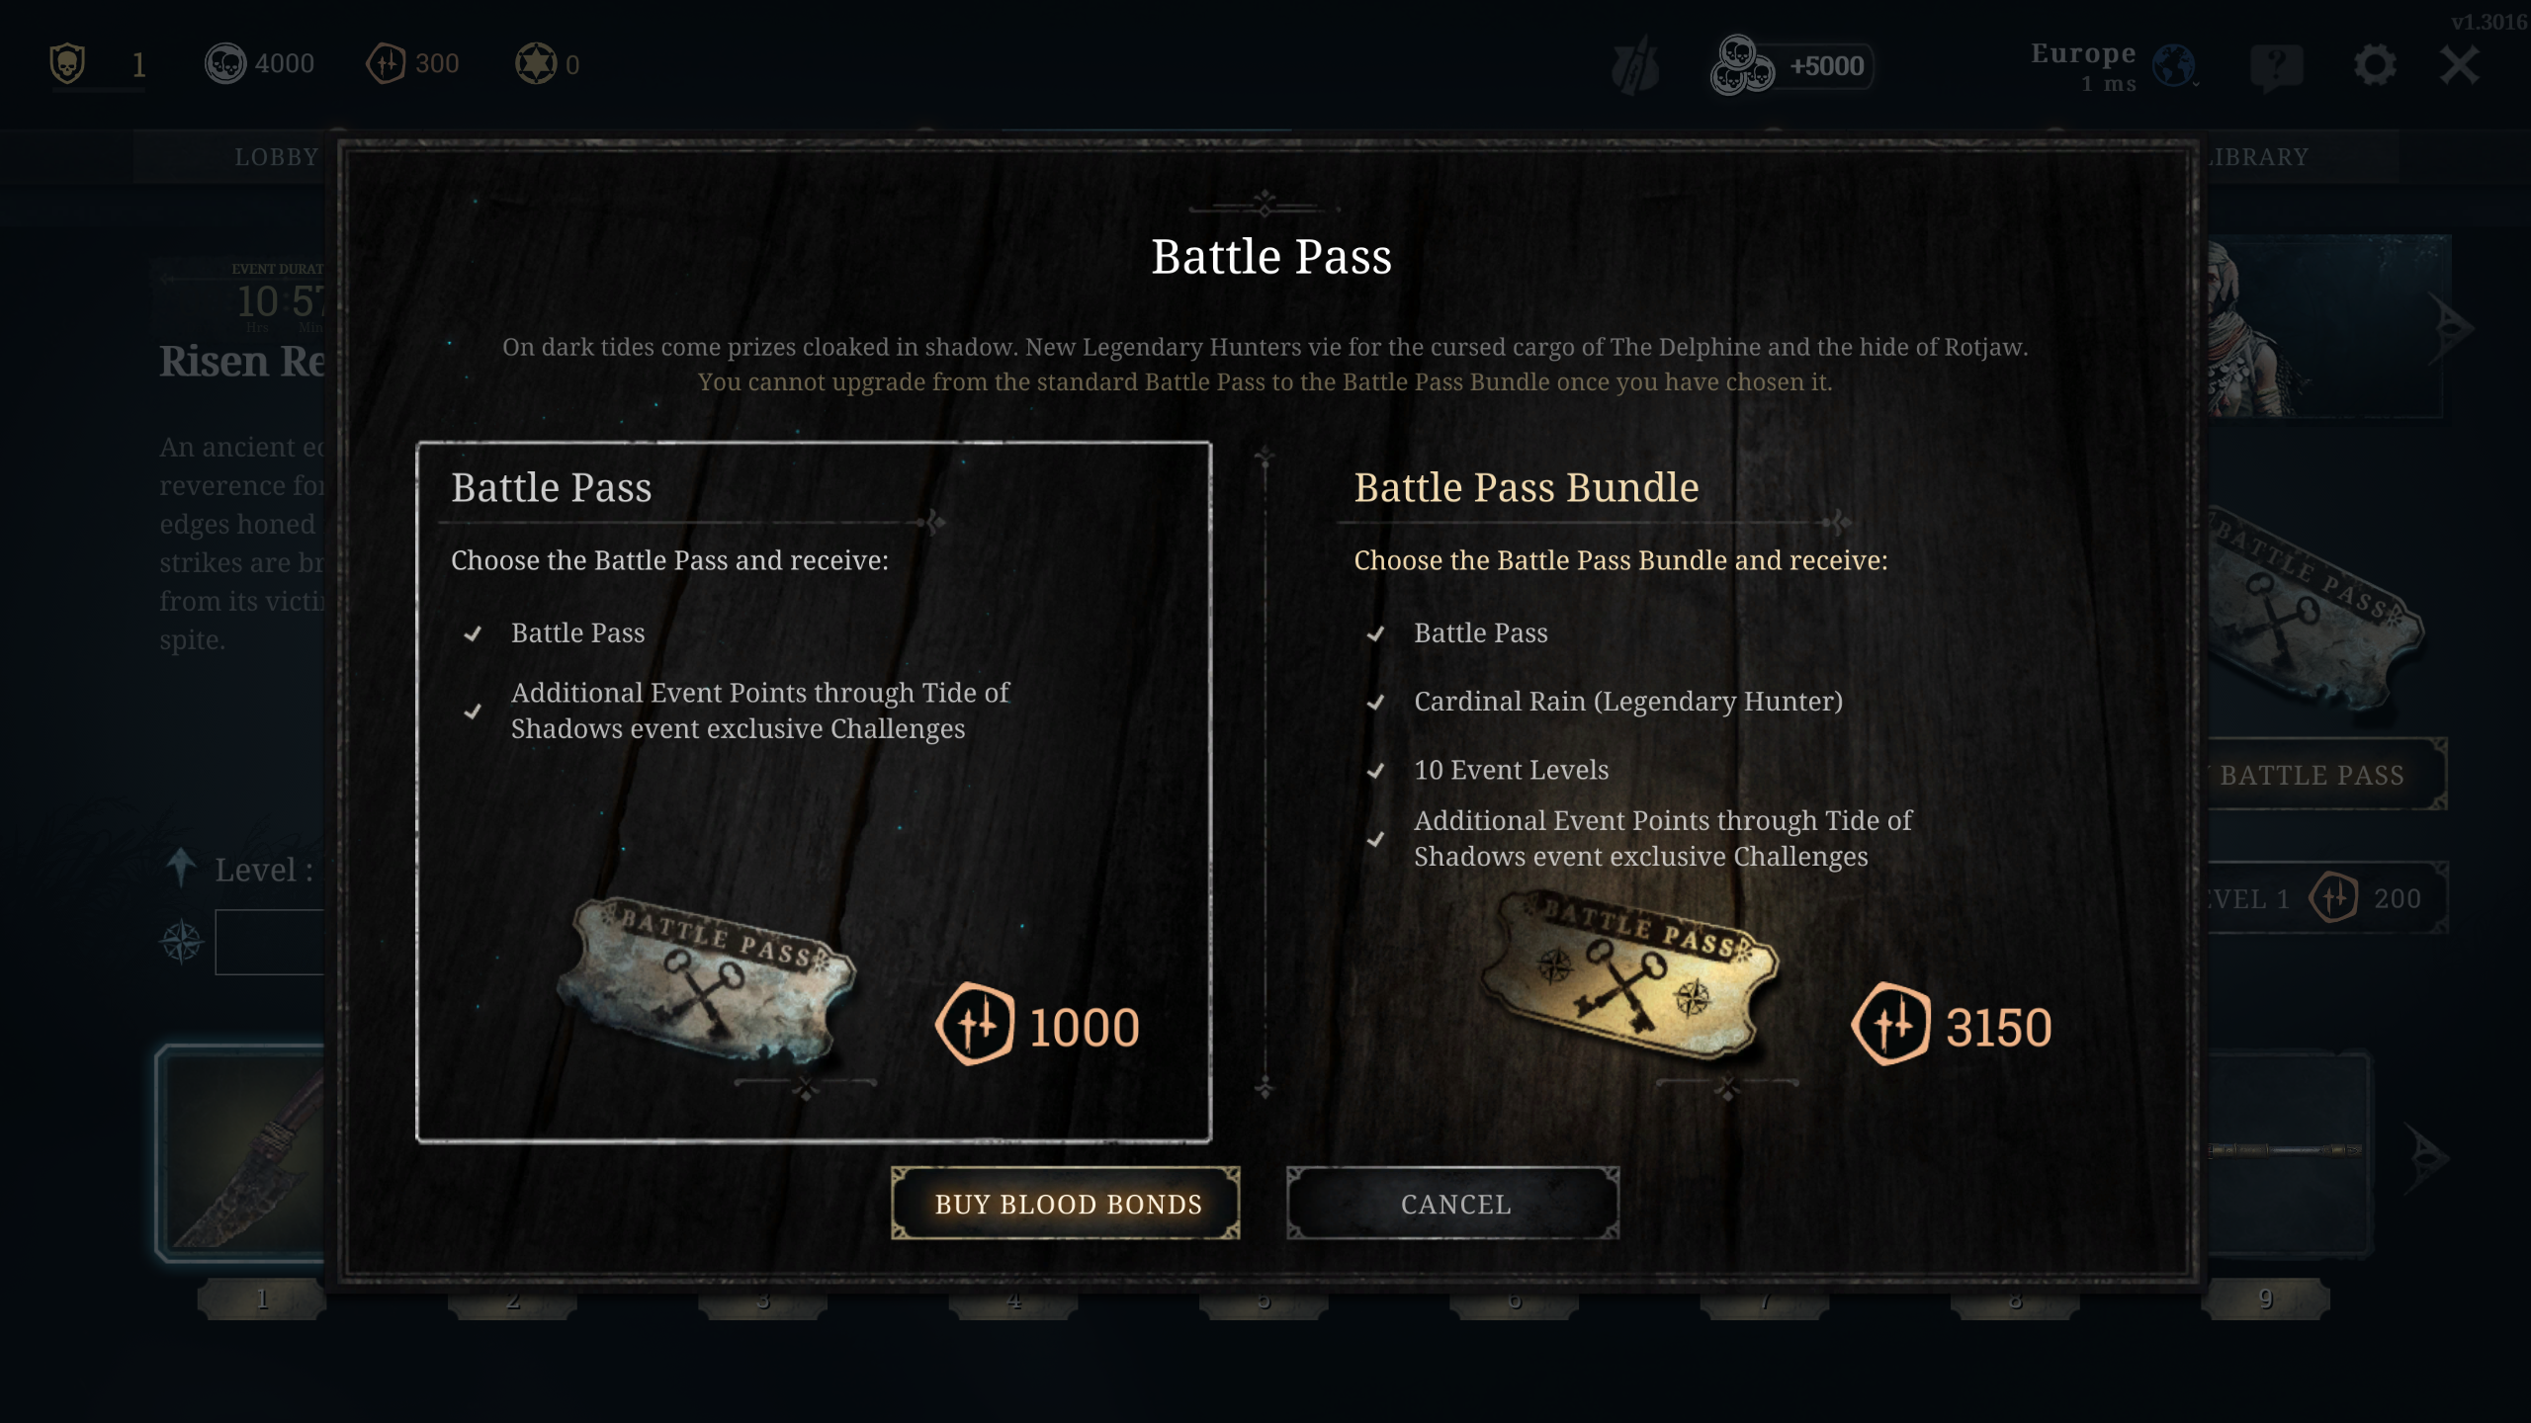
Task: Click the star token currency icon
Action: [536, 64]
